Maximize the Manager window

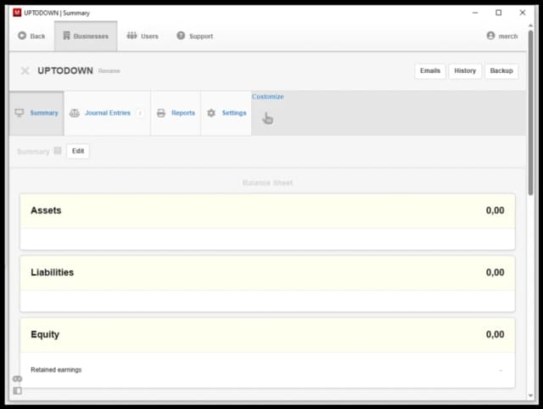click(x=498, y=13)
